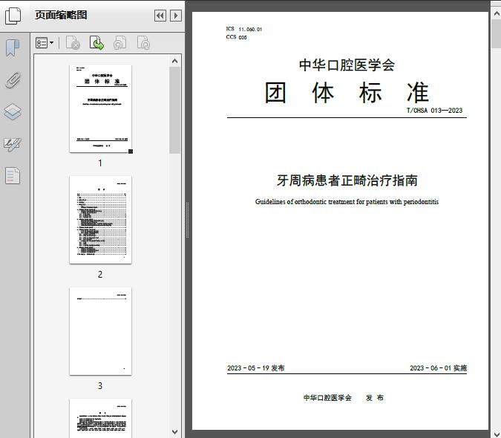Screen dimensions: 501x438
Task: Click thumbnail panel scroll down arrow
Action: point(174,432)
